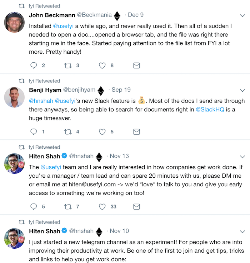Open more options on John Beckmann's tweet
This screenshot has height=263, width=250.
tap(242, 16)
